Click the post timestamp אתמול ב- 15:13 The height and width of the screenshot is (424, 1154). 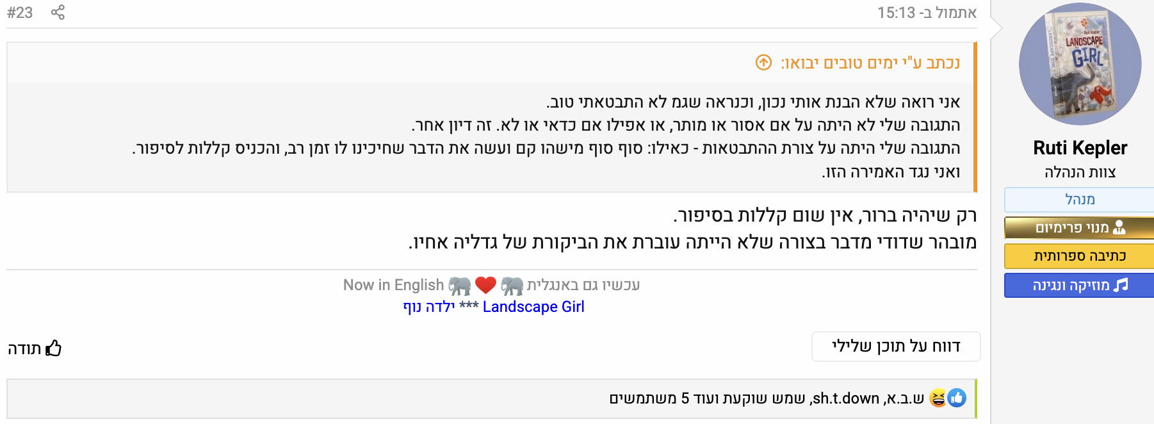coord(927,13)
